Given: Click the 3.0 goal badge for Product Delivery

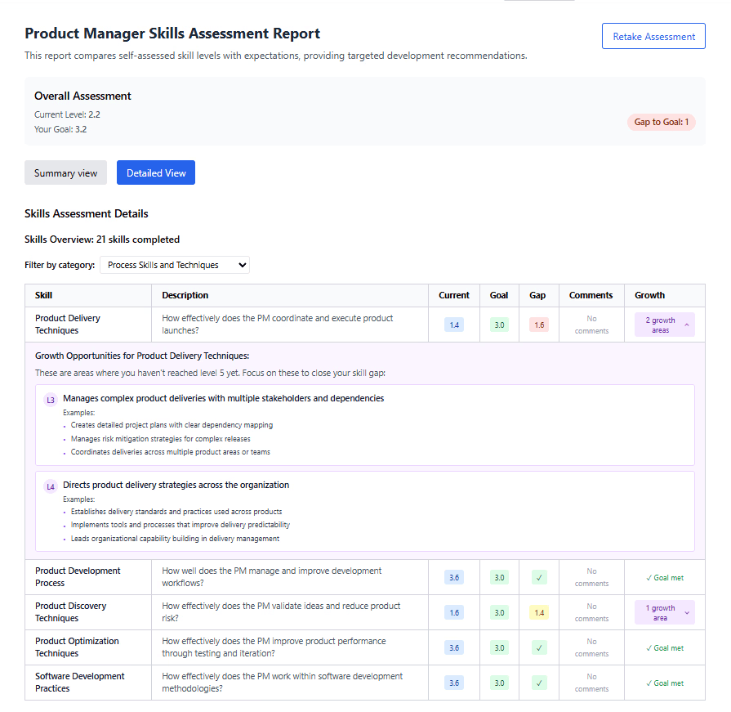Looking at the screenshot, I should point(499,325).
